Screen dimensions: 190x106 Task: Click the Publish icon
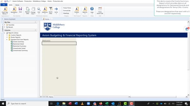[77, 9]
